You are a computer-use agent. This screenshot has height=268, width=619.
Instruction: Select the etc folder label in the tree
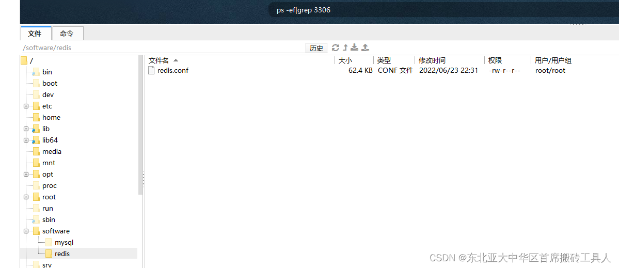(x=47, y=106)
